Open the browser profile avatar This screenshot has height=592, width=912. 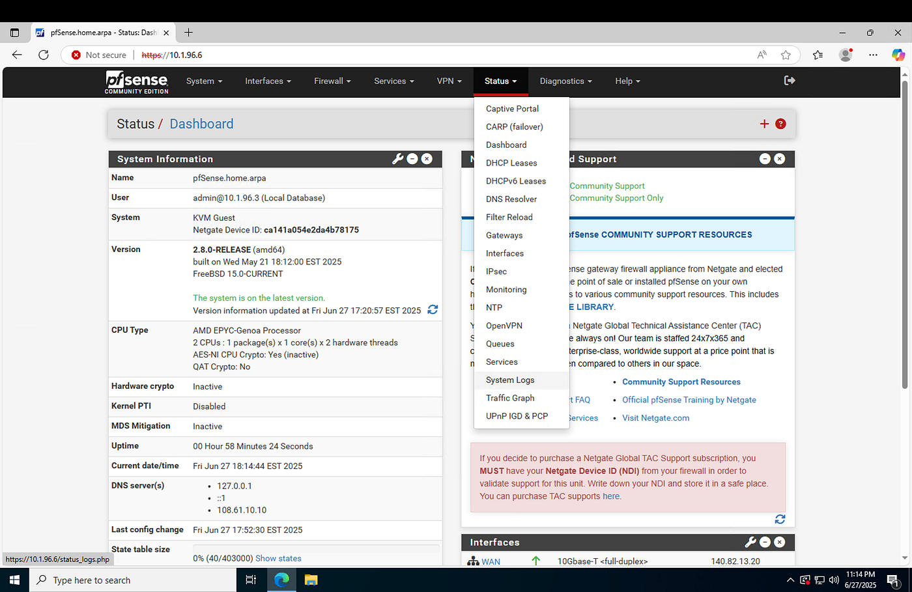click(x=846, y=55)
